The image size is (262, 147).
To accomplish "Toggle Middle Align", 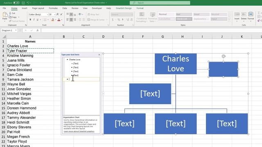I will (71, 15).
